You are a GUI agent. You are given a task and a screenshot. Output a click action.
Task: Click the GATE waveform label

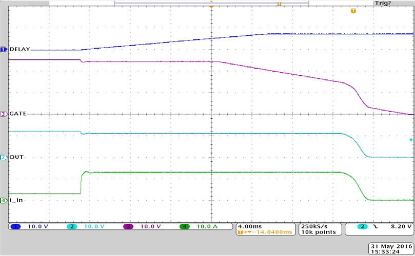pos(18,114)
